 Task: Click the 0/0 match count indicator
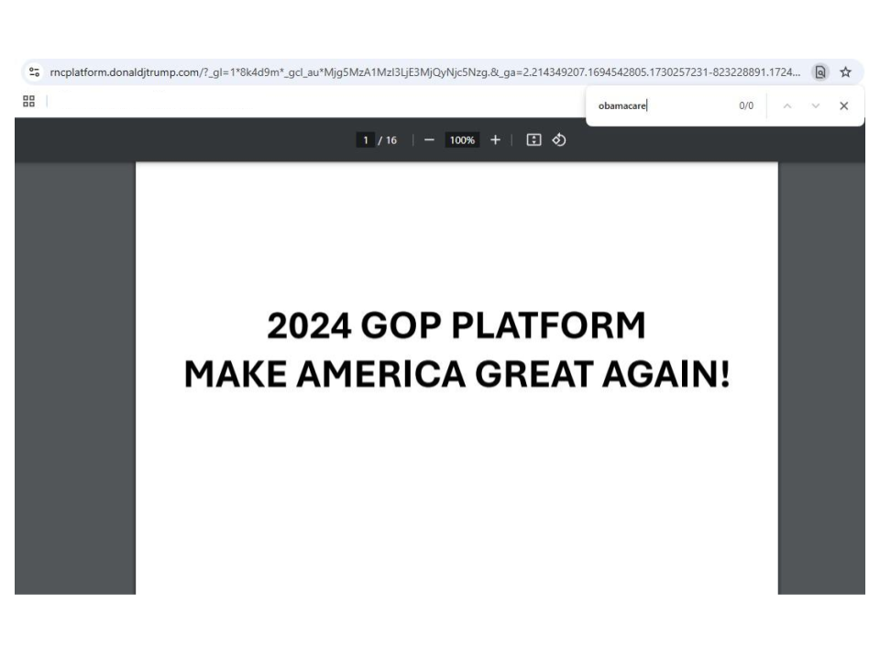[x=746, y=106]
